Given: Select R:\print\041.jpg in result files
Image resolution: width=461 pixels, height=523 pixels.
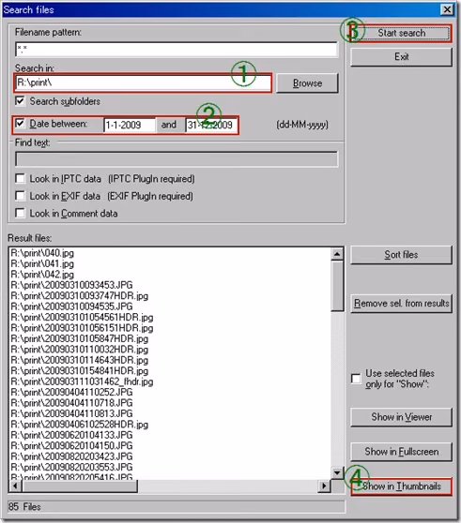Looking at the screenshot, I should pos(42,263).
